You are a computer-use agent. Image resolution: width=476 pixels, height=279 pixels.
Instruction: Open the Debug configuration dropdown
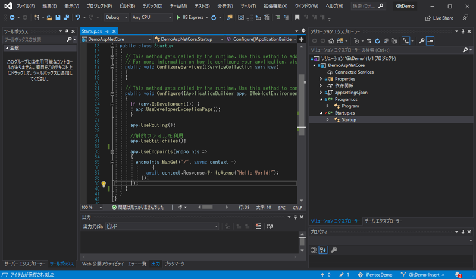116,18
